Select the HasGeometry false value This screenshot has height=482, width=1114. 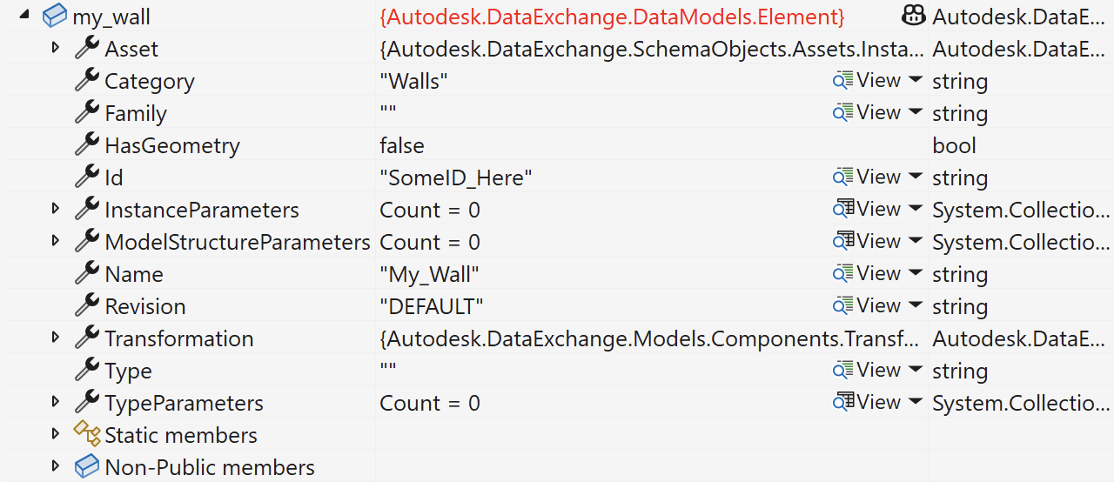[402, 145]
